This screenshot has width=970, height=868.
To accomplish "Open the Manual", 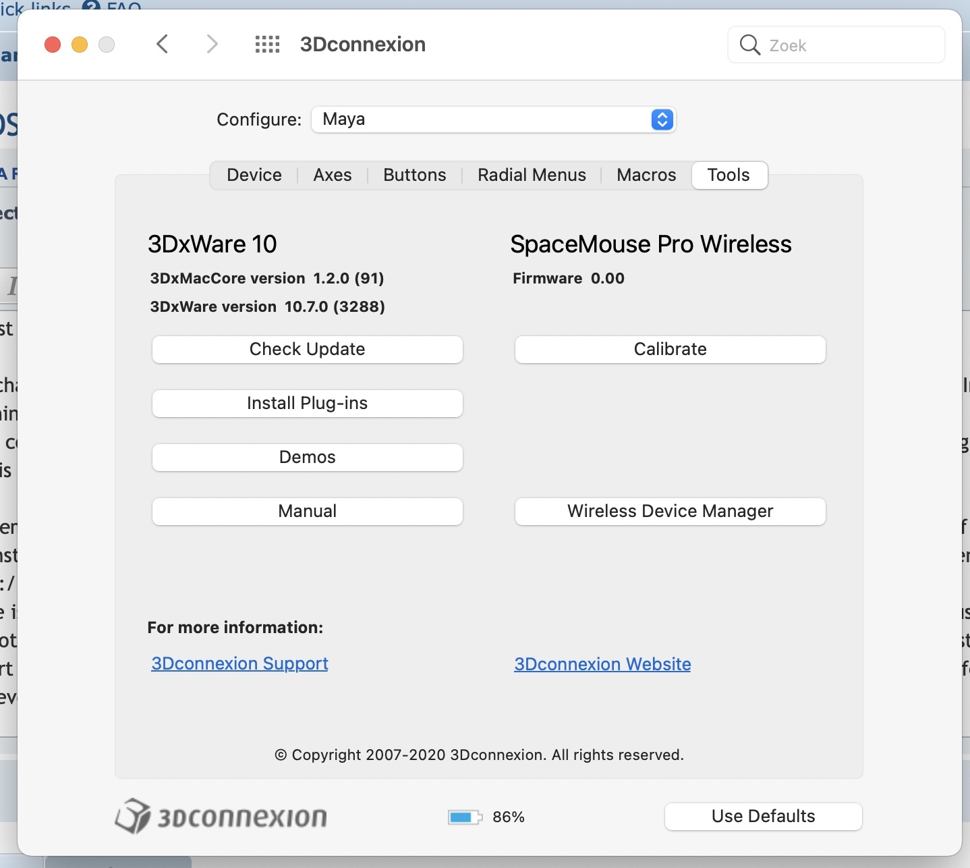I will [x=308, y=511].
